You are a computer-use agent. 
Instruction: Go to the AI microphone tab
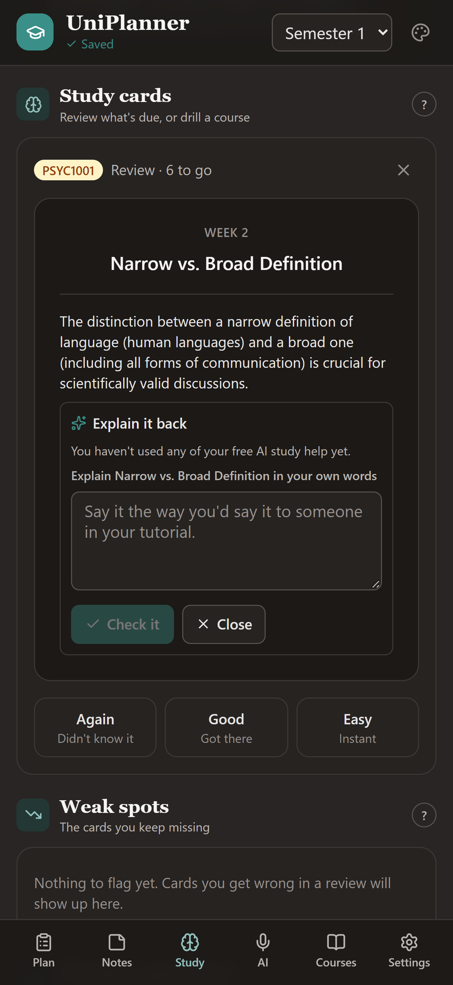tap(263, 951)
